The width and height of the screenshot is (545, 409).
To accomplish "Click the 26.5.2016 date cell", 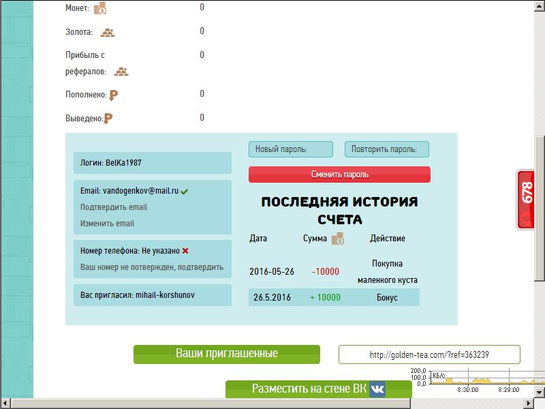I will 272,297.
